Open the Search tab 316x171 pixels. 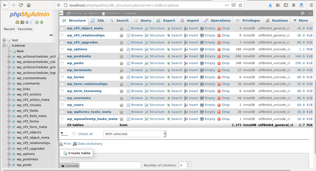119,21
